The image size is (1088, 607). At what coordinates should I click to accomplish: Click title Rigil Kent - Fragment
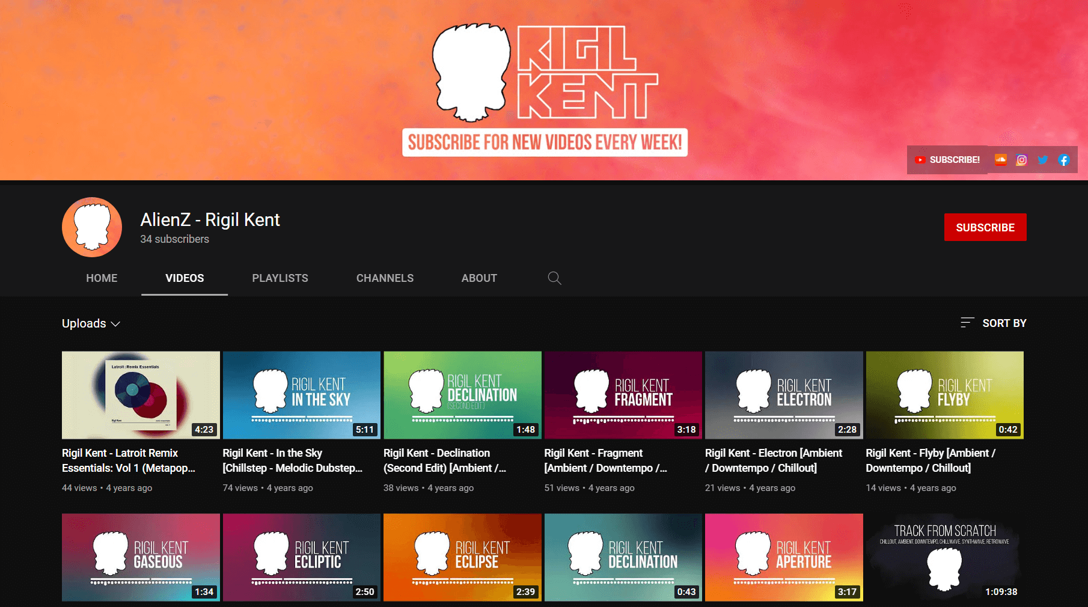pyautogui.click(x=606, y=460)
